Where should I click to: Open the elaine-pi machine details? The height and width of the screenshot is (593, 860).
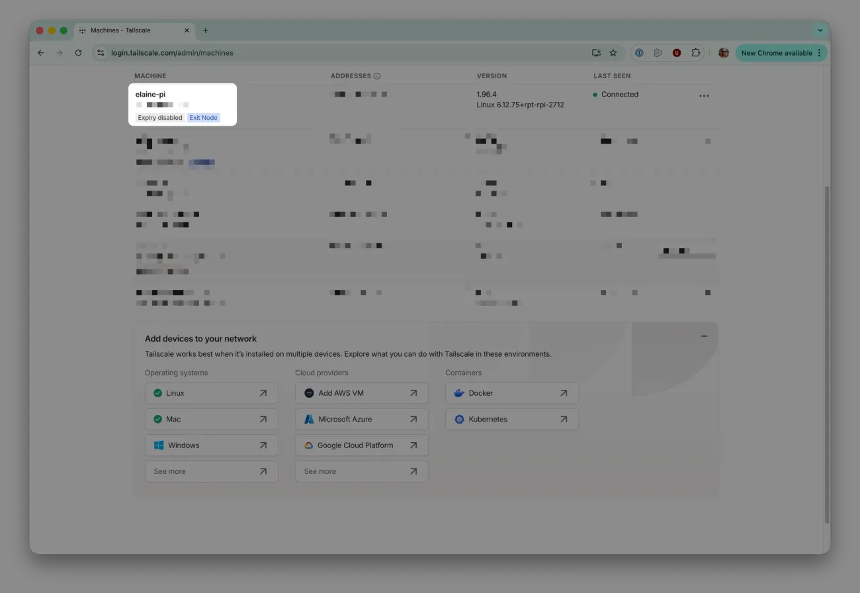click(x=150, y=95)
